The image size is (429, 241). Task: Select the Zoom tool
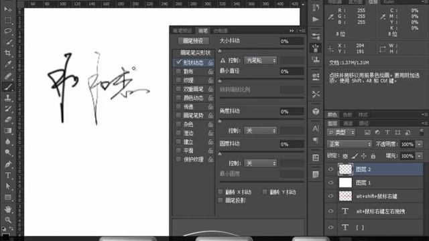[x=8, y=220]
